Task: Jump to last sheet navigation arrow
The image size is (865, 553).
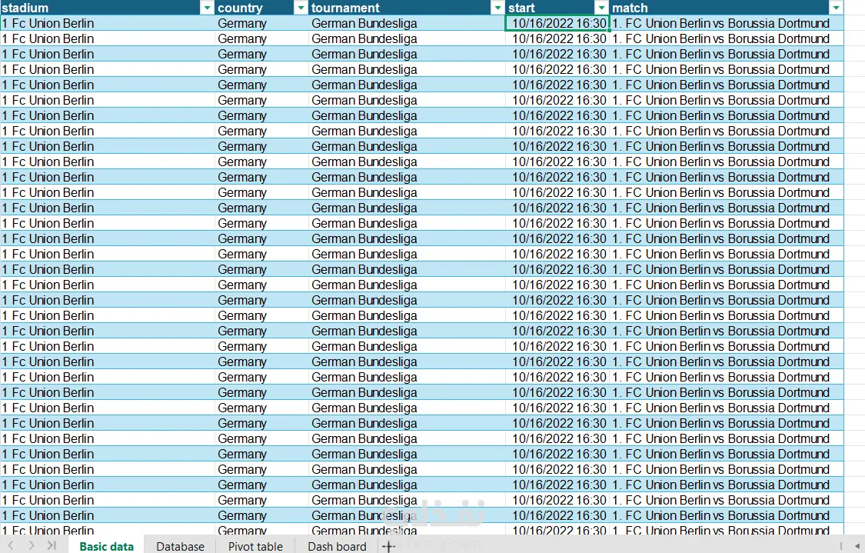Action: tap(52, 546)
